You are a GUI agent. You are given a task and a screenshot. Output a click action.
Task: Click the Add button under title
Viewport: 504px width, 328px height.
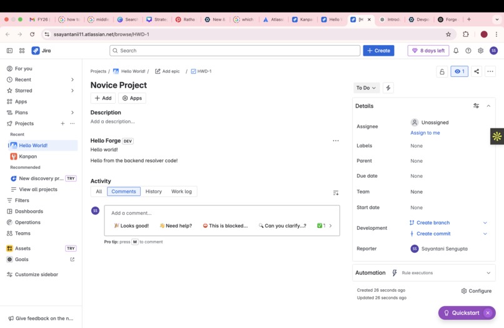point(103,98)
